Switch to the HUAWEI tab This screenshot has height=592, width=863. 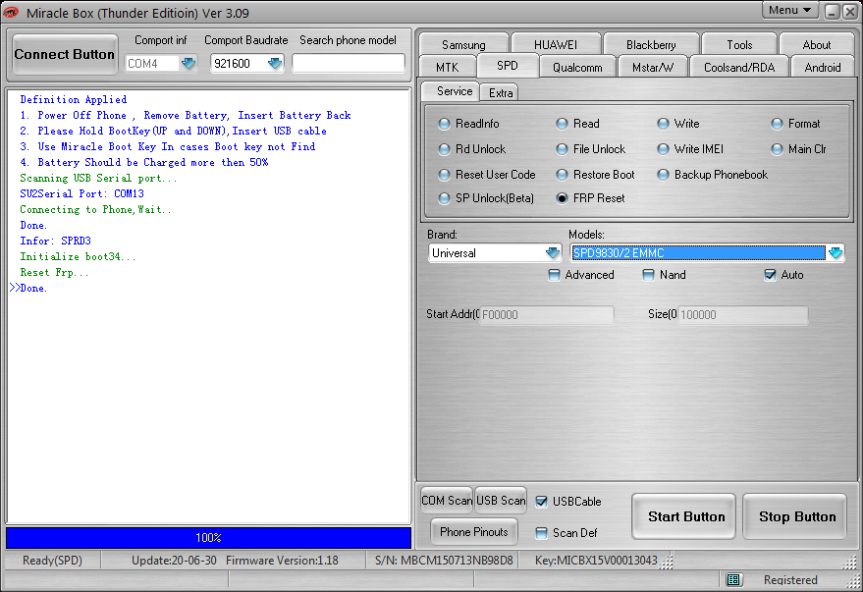point(556,44)
